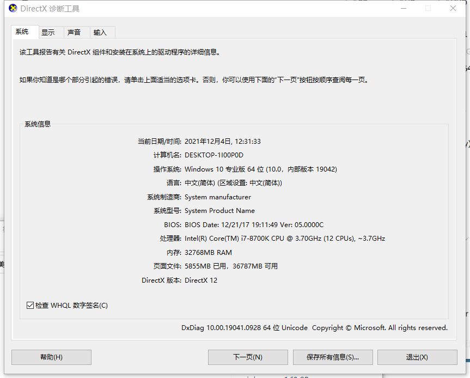This screenshot has height=378, width=470.
Task: Click 保存所有信息(S)... button
Action: pyautogui.click(x=333, y=357)
